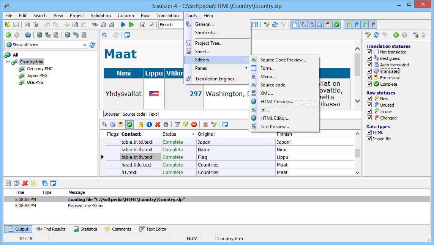Click the red pin Changed row filter icon
The image size is (434, 245).
point(373,25)
